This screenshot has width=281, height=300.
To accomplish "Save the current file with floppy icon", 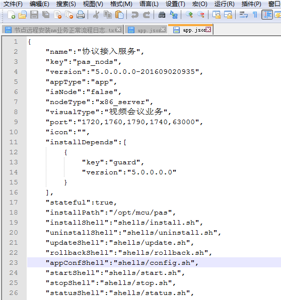I will (34, 15).
